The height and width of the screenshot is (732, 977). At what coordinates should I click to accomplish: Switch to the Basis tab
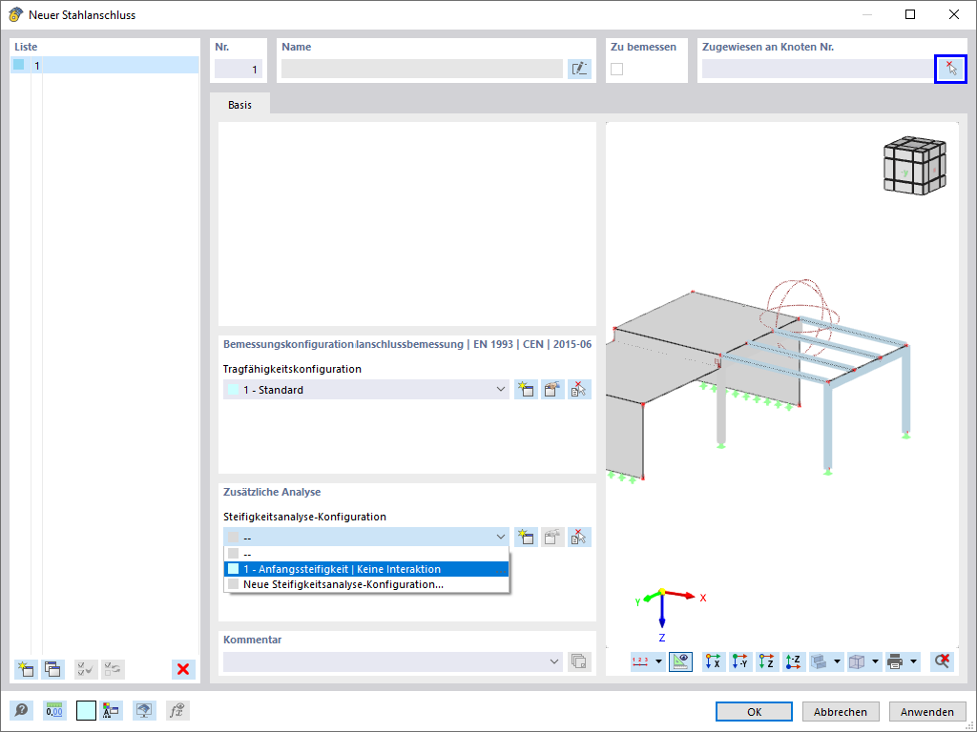click(x=239, y=105)
